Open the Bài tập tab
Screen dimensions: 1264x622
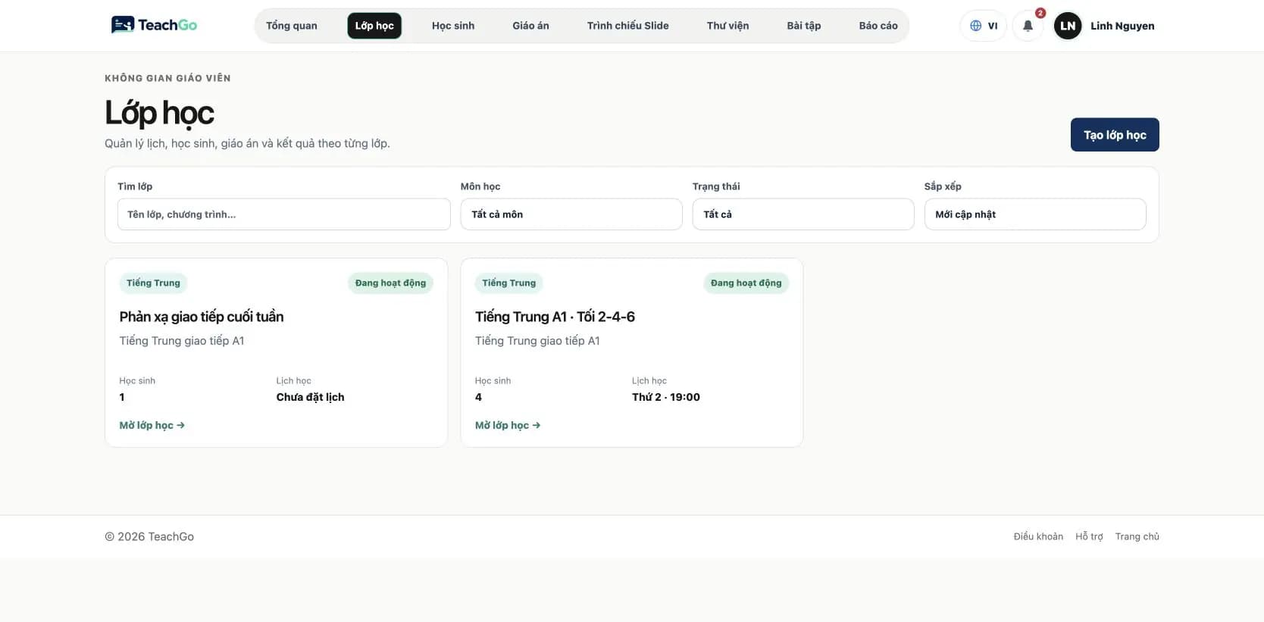tap(803, 26)
